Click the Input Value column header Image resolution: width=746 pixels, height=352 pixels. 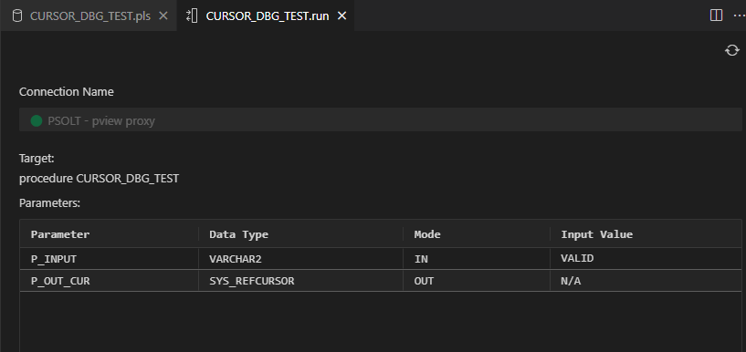point(646,234)
